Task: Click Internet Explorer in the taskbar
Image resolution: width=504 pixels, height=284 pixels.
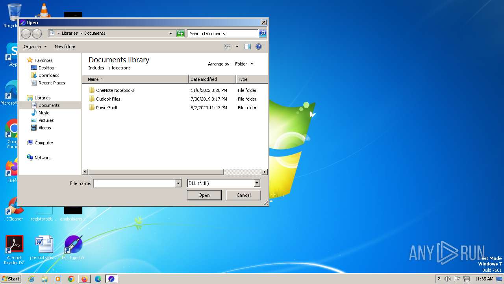Action: tap(31, 279)
